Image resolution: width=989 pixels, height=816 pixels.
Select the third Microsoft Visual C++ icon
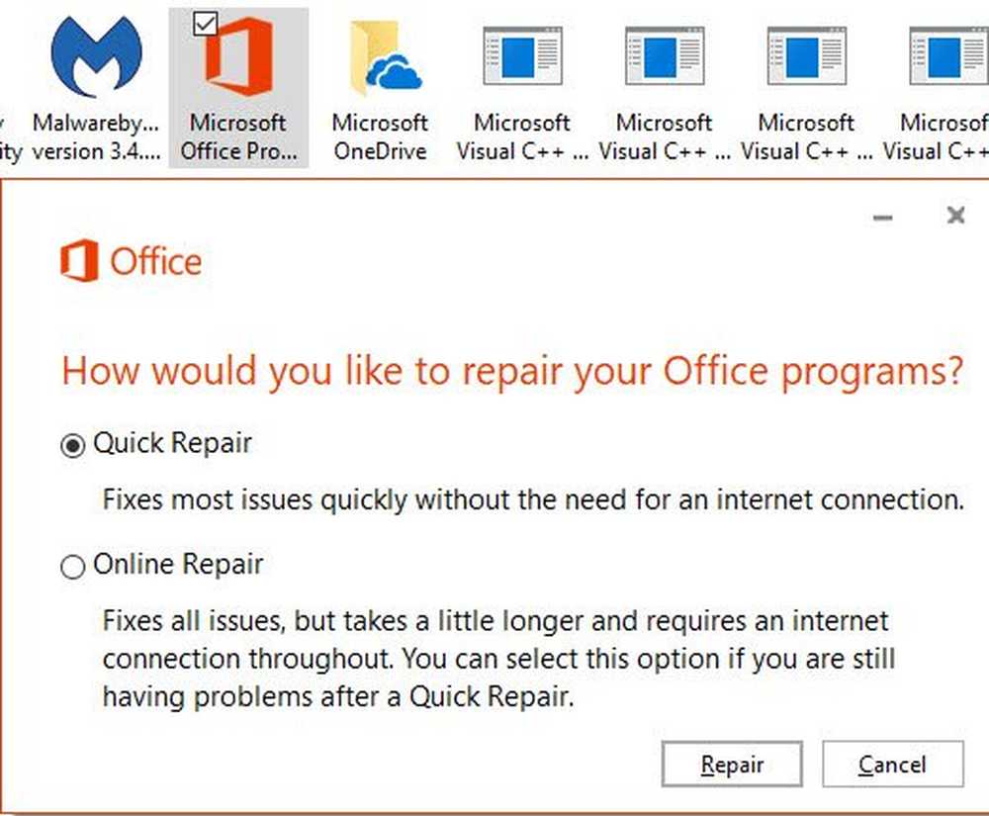click(807, 55)
